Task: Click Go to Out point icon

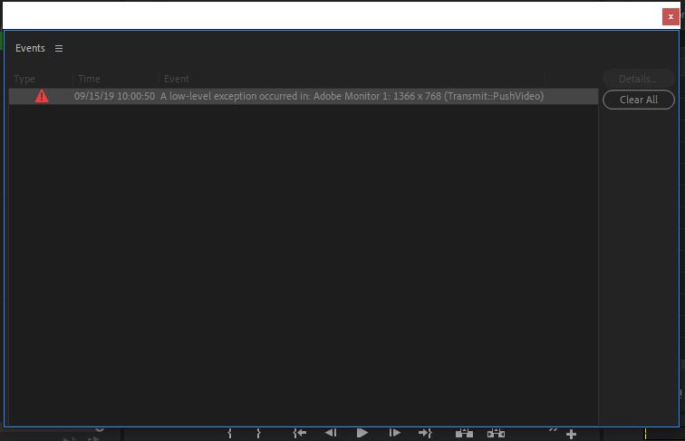Action: (x=425, y=433)
